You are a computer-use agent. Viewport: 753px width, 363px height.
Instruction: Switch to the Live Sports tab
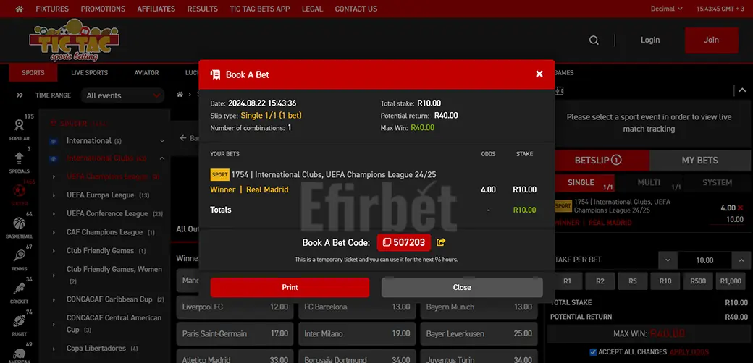89,73
